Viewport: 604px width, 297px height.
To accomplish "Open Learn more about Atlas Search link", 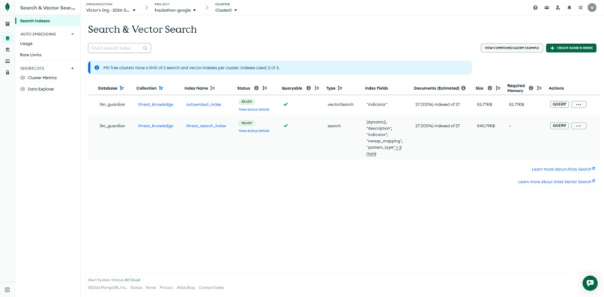I will pyautogui.click(x=564, y=169).
